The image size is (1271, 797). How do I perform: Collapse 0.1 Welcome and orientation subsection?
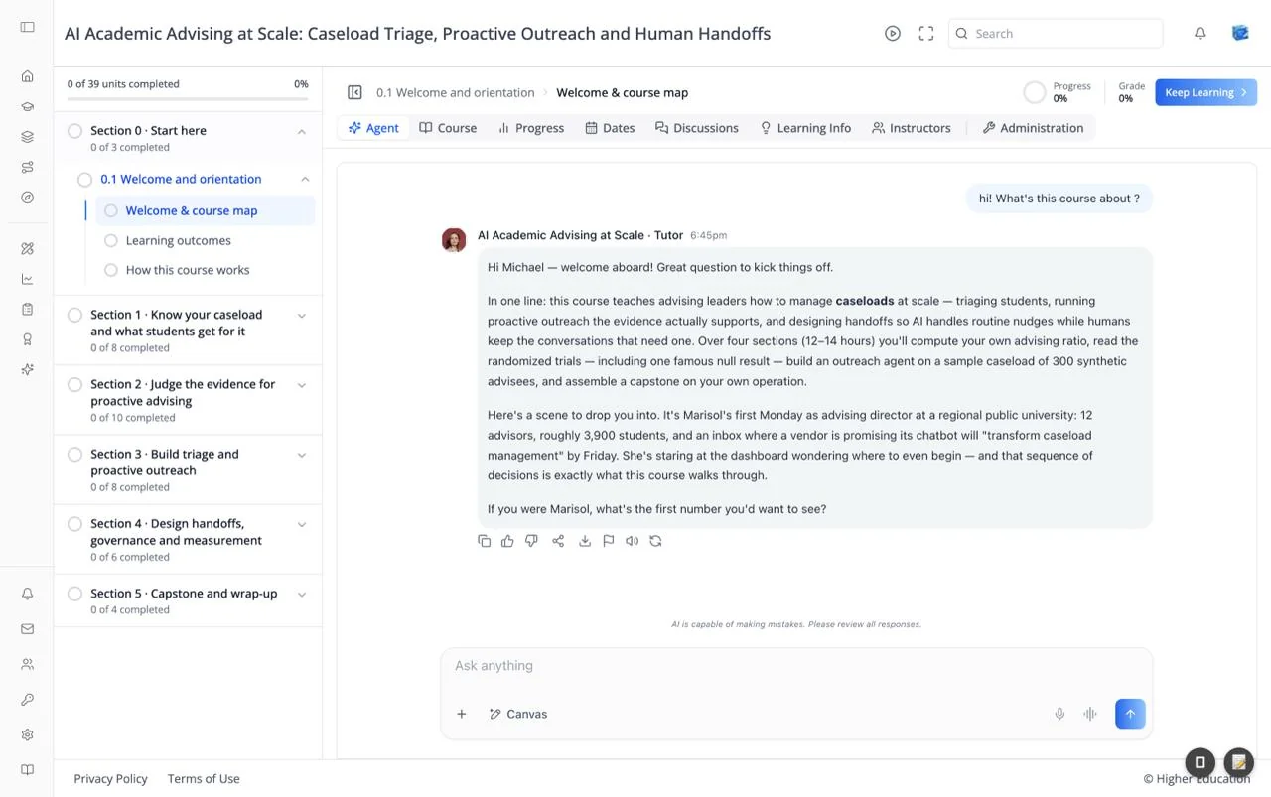click(x=305, y=180)
